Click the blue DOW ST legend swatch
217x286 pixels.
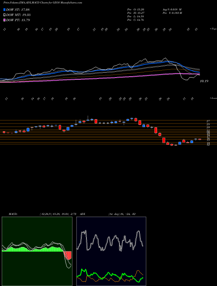[x=4, y=10]
